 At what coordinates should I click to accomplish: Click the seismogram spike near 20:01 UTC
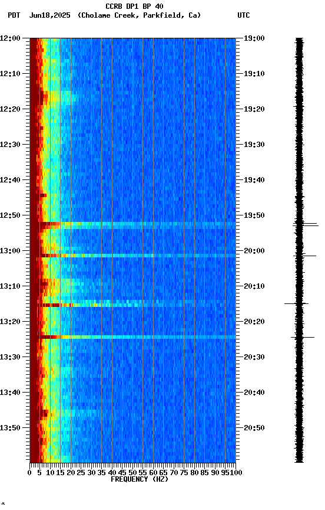[305, 256]
